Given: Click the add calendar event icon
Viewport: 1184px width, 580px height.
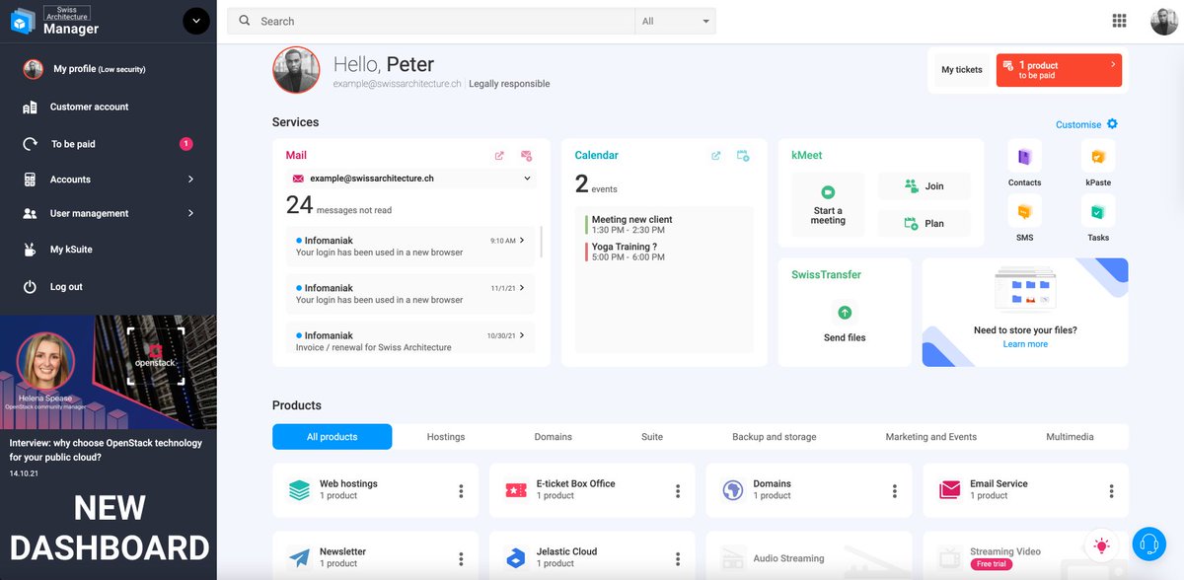Looking at the screenshot, I should point(744,156).
